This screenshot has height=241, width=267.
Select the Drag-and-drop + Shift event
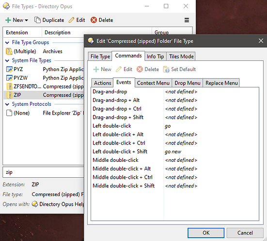[x=175, y=117]
